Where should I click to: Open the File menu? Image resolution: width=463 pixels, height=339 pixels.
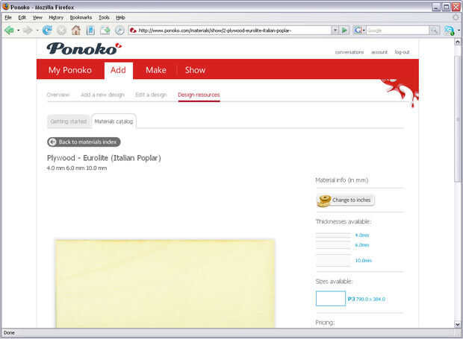8,18
